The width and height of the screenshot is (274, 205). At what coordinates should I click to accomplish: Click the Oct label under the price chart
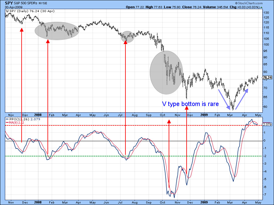coord(163,115)
